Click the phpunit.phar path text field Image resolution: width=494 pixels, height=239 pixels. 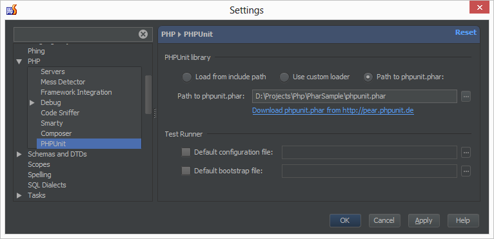click(x=355, y=97)
